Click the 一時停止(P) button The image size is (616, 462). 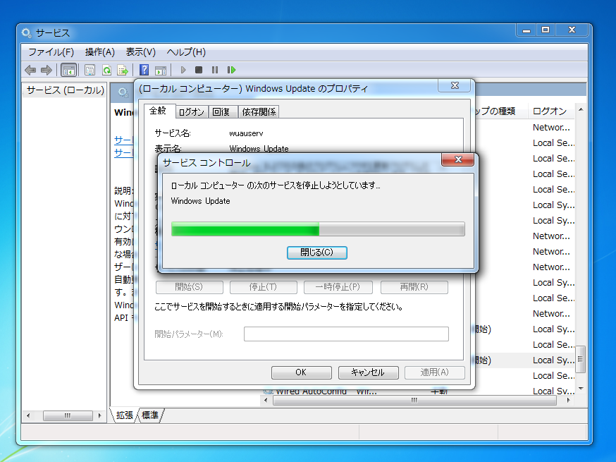338,287
